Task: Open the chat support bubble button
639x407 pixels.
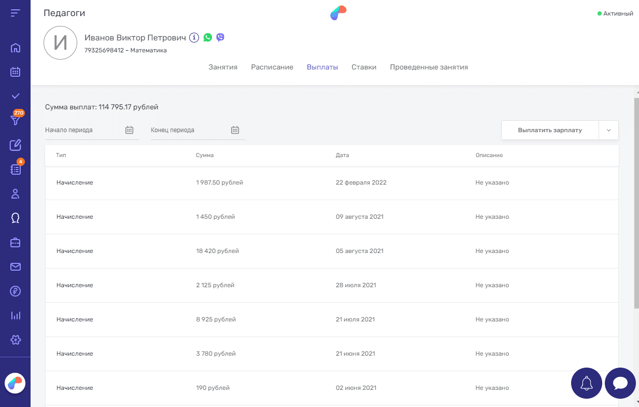Action: pyautogui.click(x=620, y=383)
